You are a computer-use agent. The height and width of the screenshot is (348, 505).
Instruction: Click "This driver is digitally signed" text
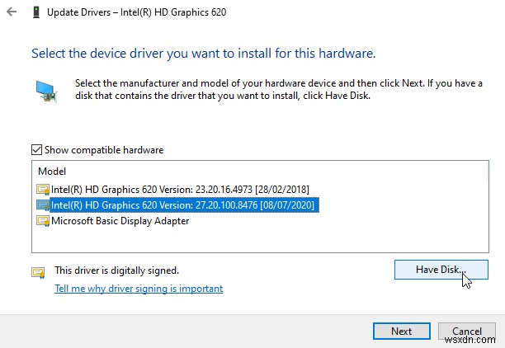[x=116, y=270]
